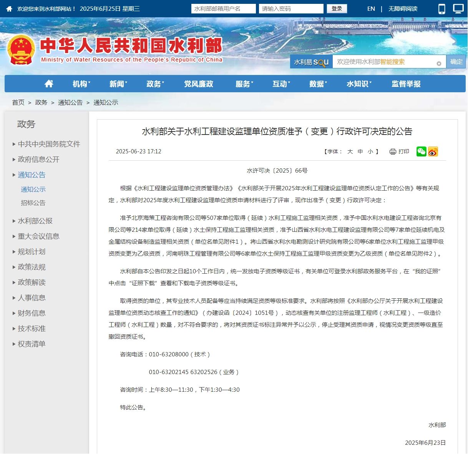Set font size to 小 (small)
The height and width of the screenshot is (454, 468).
[370, 151]
